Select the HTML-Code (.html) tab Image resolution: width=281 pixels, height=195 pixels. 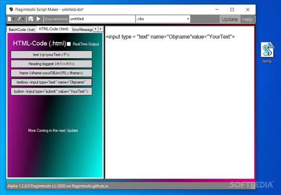tap(53, 29)
